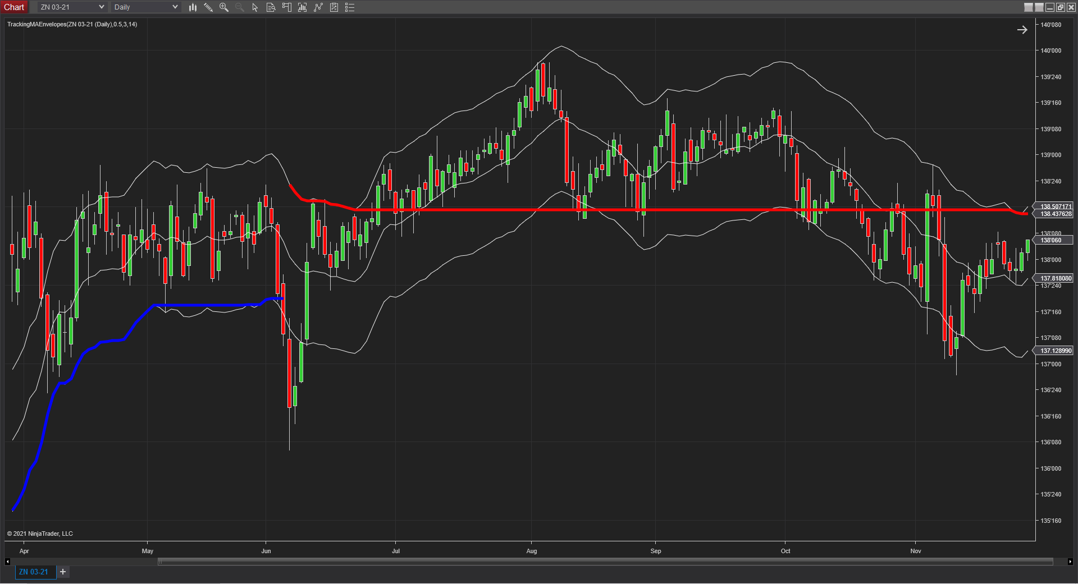This screenshot has height=584, width=1078.
Task: Click the NinjaTrader copyright text
Action: pyautogui.click(x=39, y=534)
